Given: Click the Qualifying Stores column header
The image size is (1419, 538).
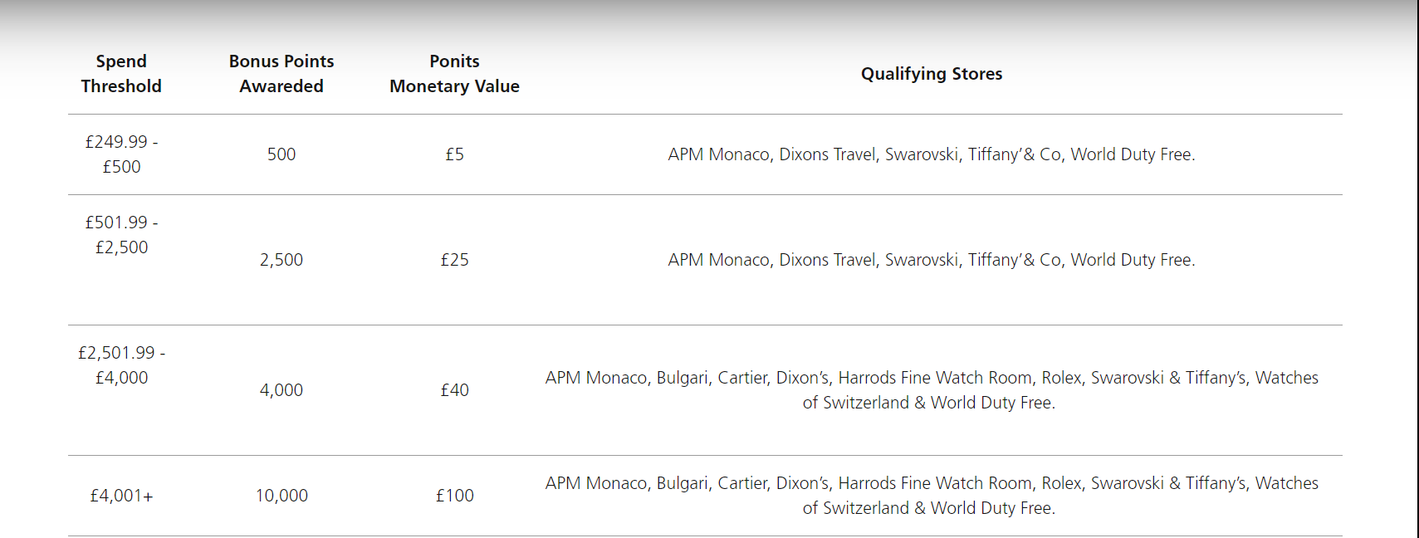Looking at the screenshot, I should pyautogui.click(x=932, y=74).
